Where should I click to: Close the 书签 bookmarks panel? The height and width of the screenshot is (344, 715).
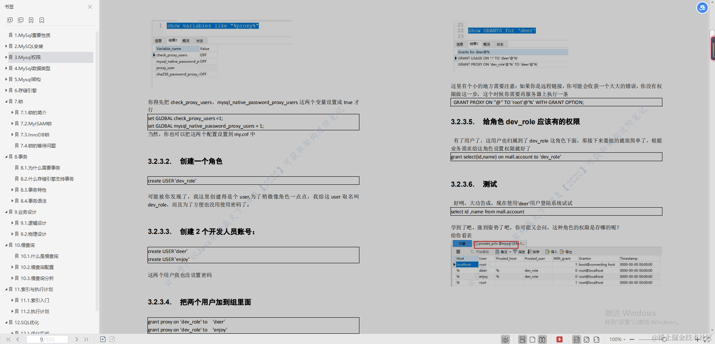[90, 7]
